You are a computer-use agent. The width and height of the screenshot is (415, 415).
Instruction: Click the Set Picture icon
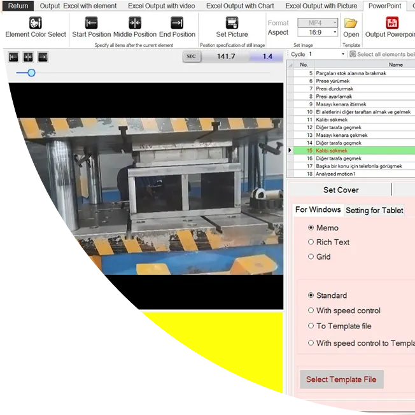tap(232, 23)
